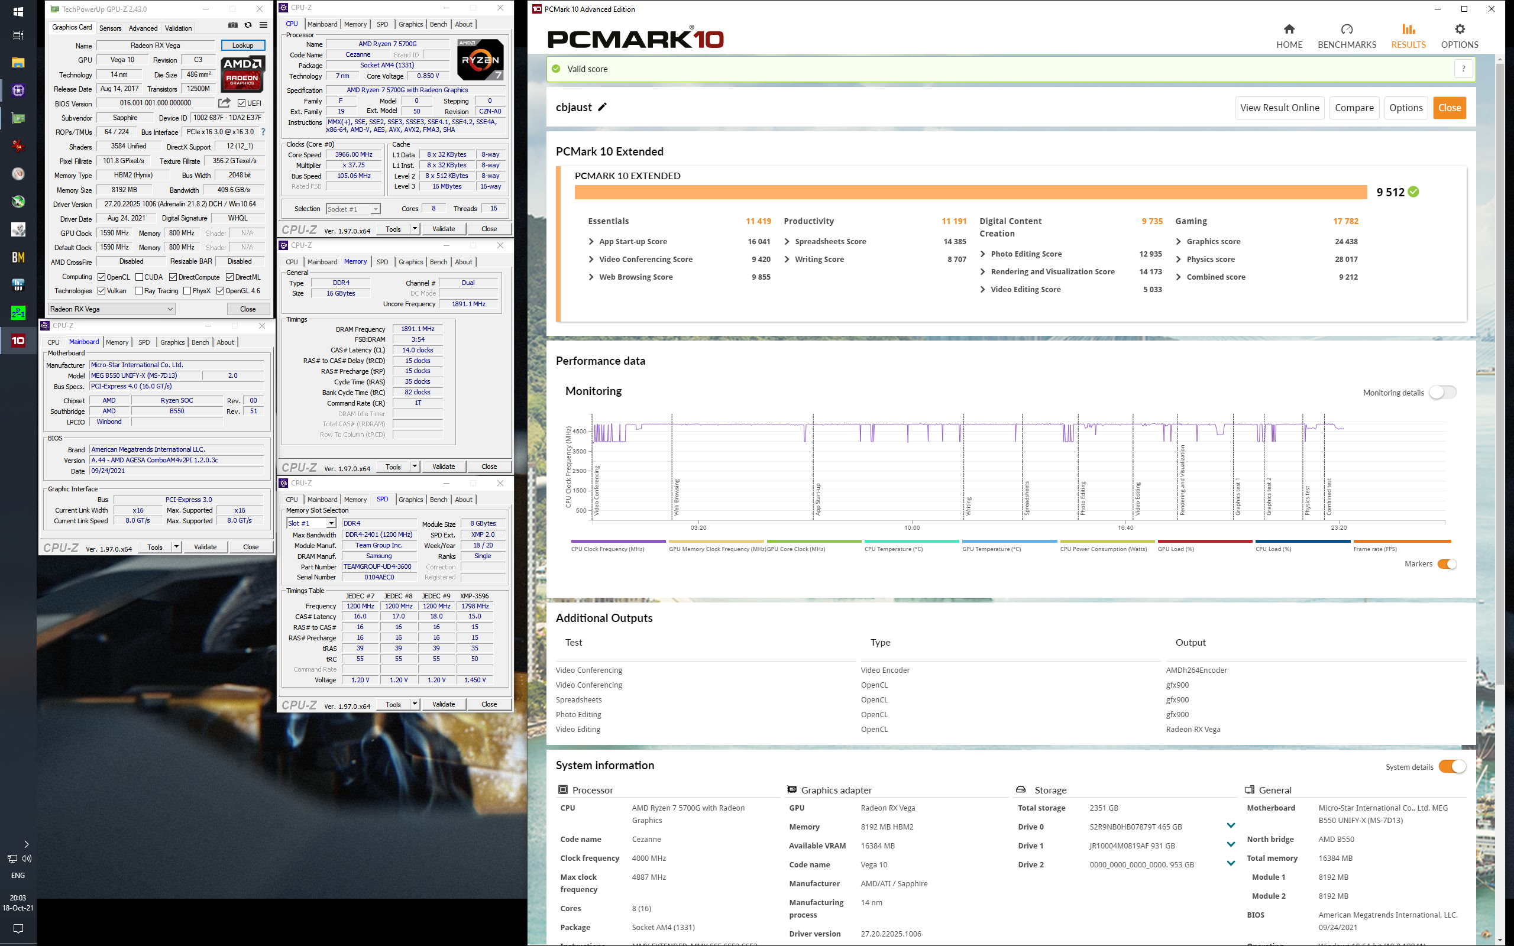Screen dimensions: 1514x946
Task: Show hidden tray icons chevron
Action: click(x=26, y=844)
